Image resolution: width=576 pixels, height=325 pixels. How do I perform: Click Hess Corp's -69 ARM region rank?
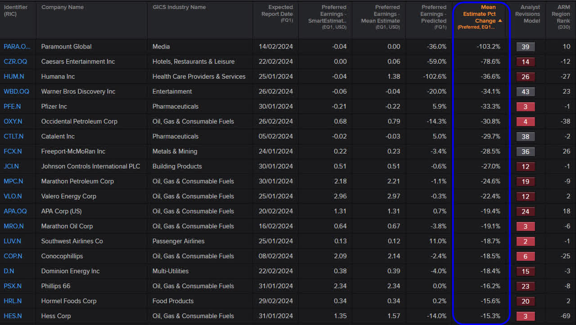[x=565, y=316]
